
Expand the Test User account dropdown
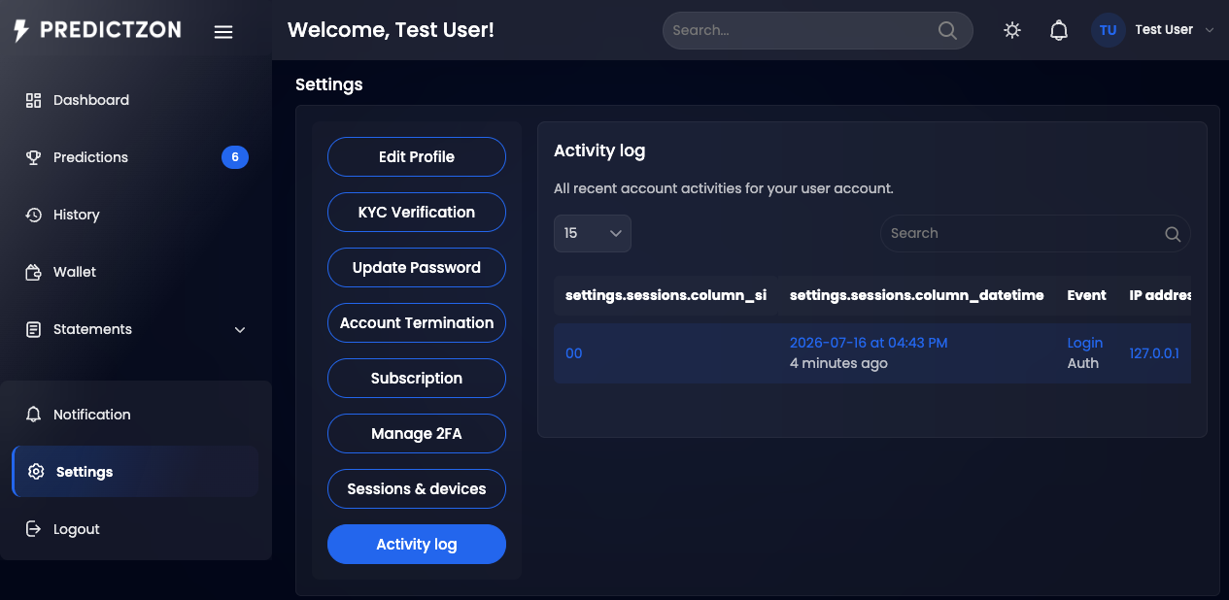(1175, 30)
